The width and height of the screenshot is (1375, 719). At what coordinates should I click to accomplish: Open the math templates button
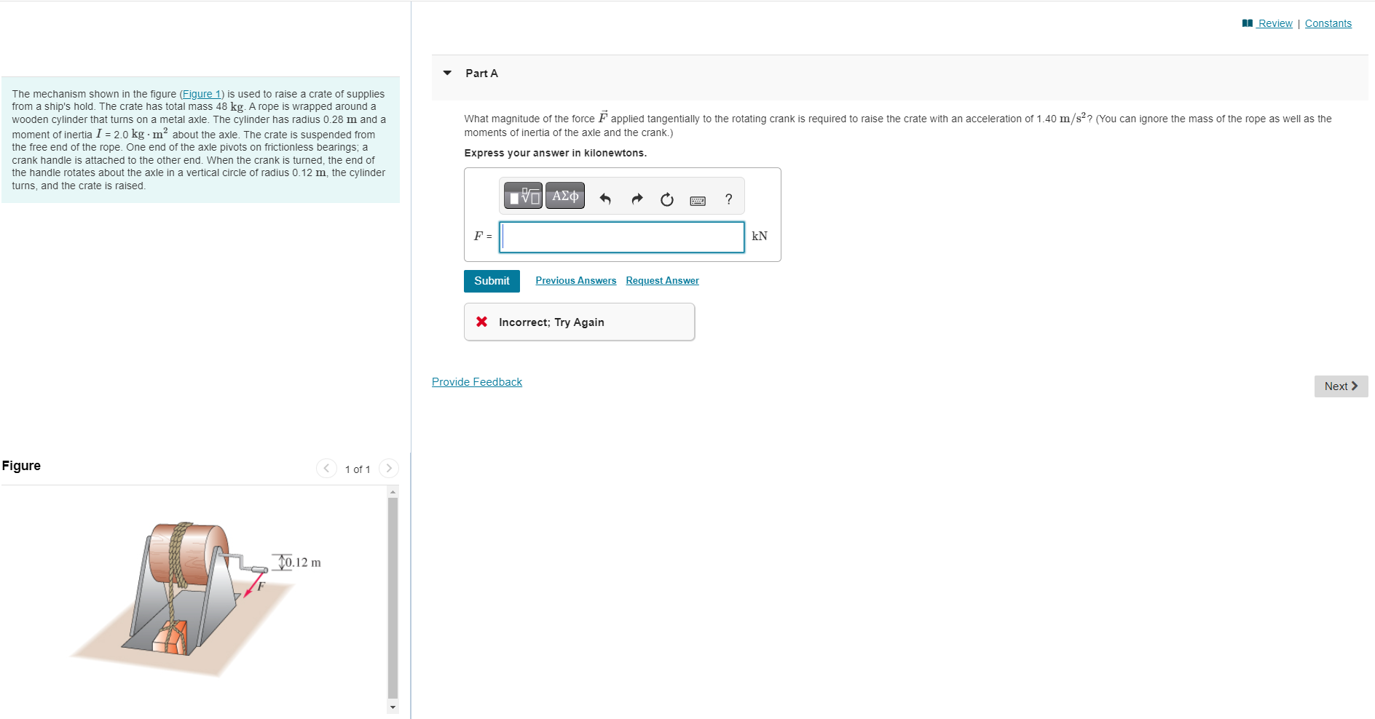pyautogui.click(x=523, y=196)
